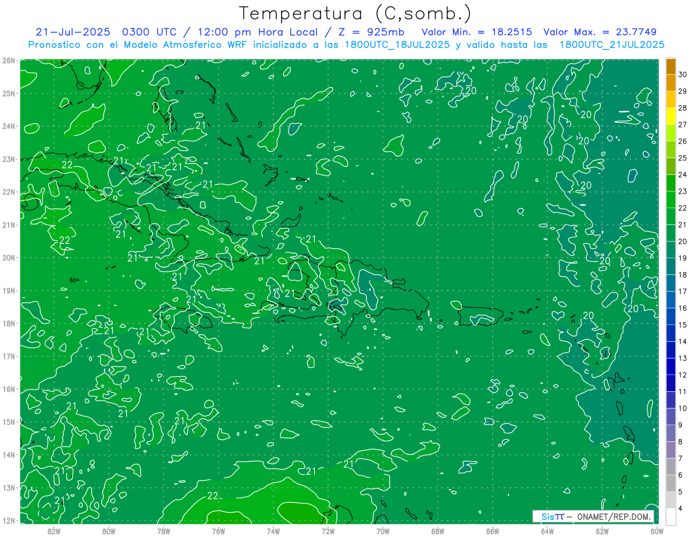Click the longitude axis label '60W'

tap(657, 531)
